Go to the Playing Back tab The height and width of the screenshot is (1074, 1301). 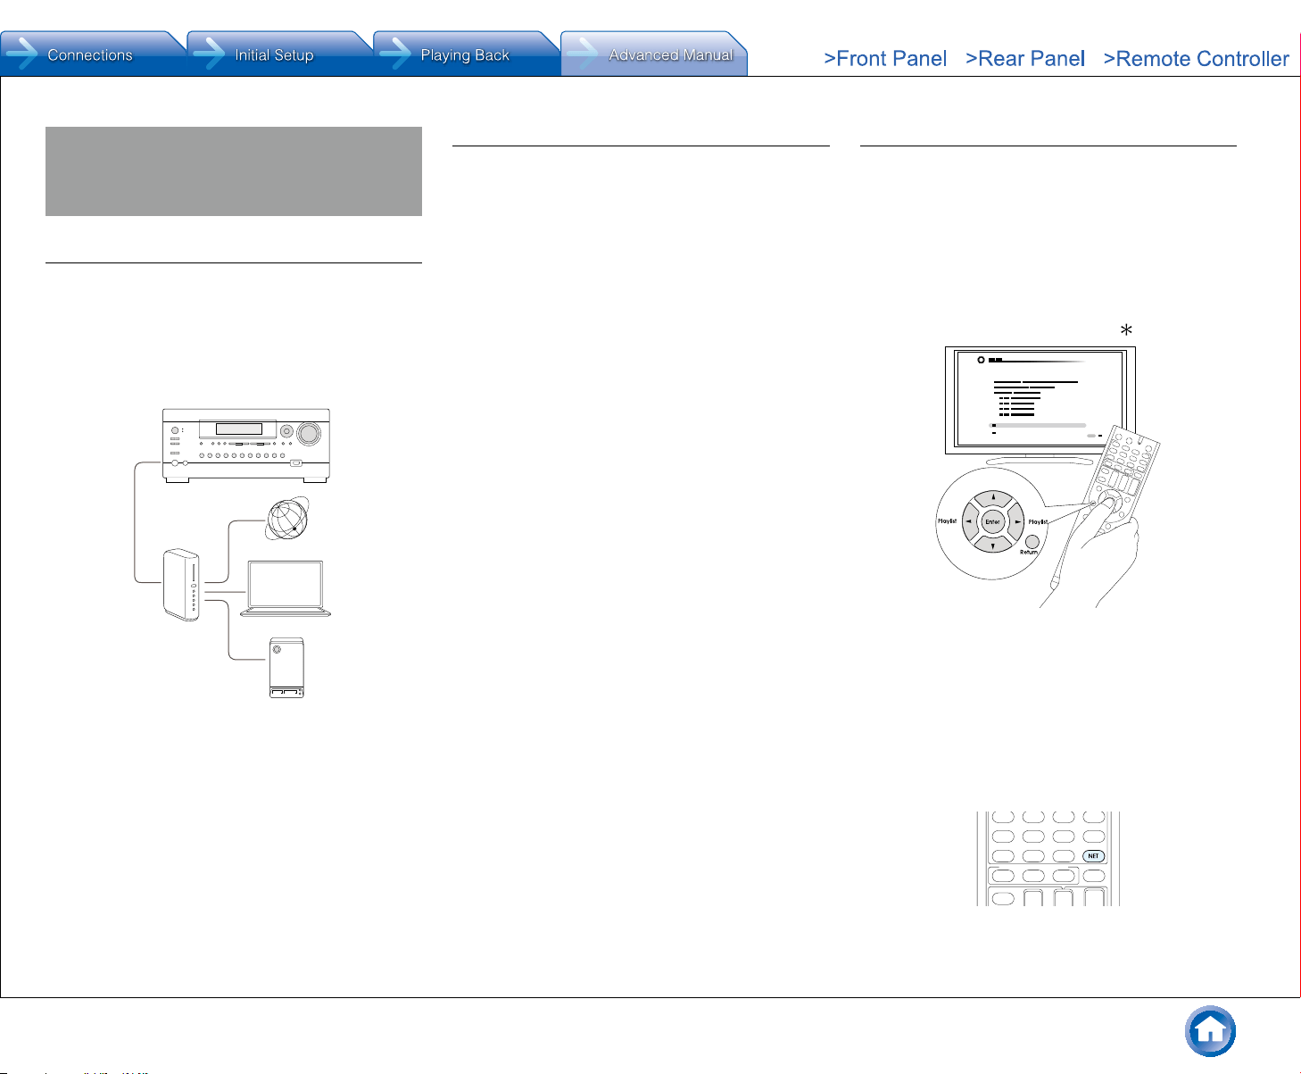(464, 54)
